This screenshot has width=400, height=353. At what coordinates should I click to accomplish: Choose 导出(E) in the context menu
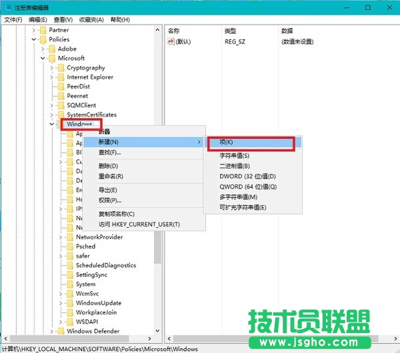click(x=144, y=190)
